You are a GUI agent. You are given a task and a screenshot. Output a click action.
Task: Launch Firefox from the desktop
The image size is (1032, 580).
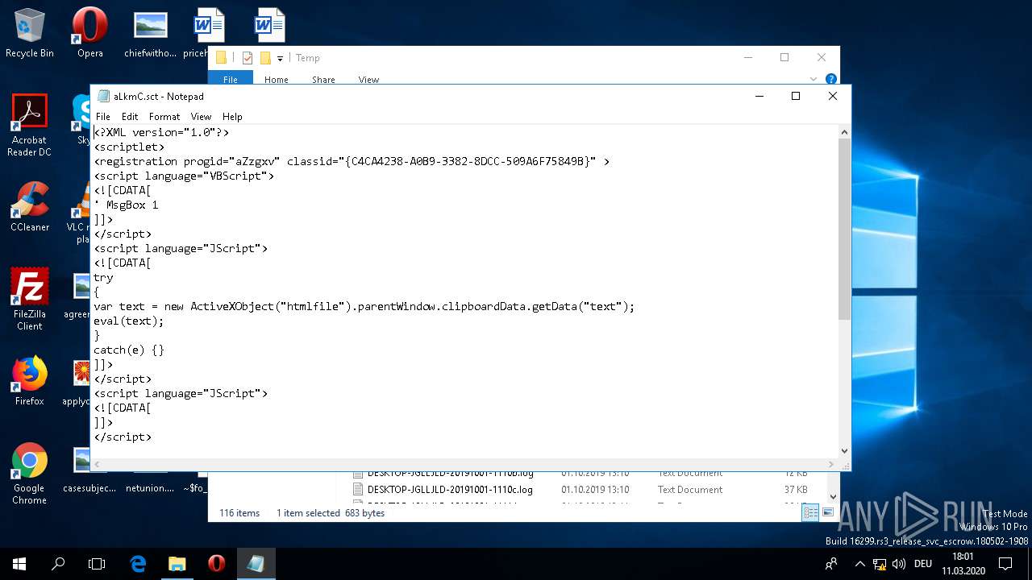pyautogui.click(x=30, y=381)
